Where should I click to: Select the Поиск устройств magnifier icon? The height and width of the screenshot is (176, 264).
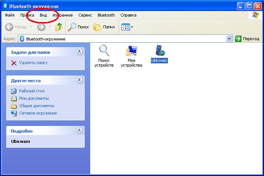[104, 51]
